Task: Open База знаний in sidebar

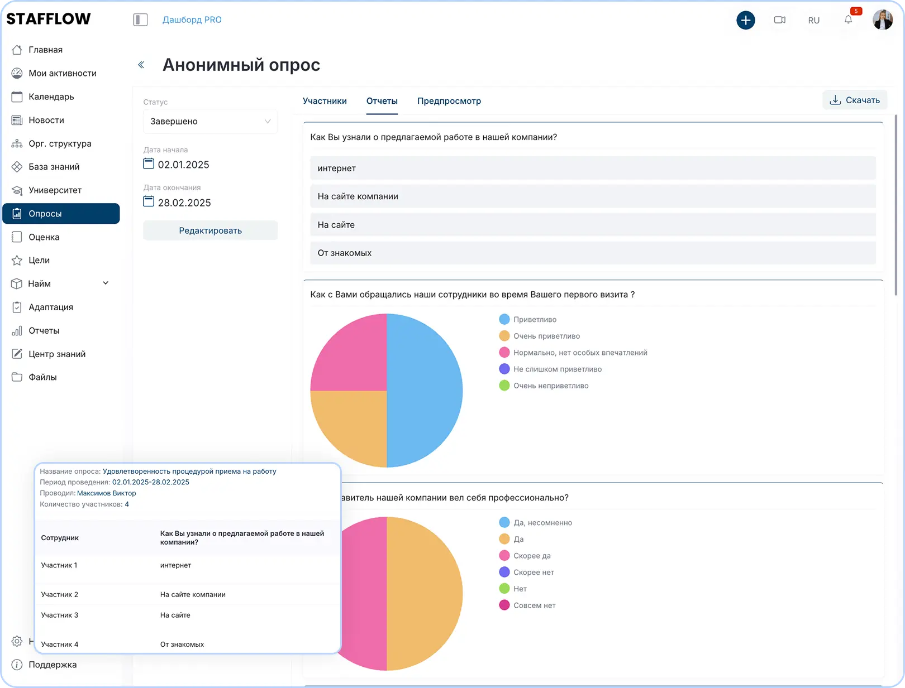Action: pyautogui.click(x=54, y=167)
